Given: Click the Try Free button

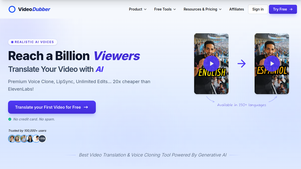Looking at the screenshot, I should pyautogui.click(x=283, y=9).
